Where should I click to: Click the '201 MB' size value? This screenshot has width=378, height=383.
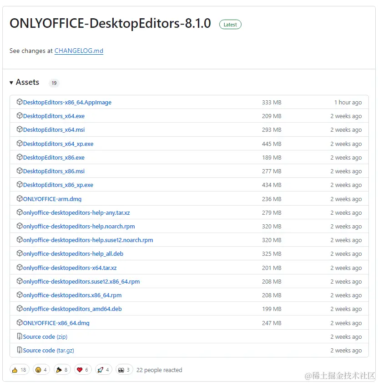[x=272, y=268]
